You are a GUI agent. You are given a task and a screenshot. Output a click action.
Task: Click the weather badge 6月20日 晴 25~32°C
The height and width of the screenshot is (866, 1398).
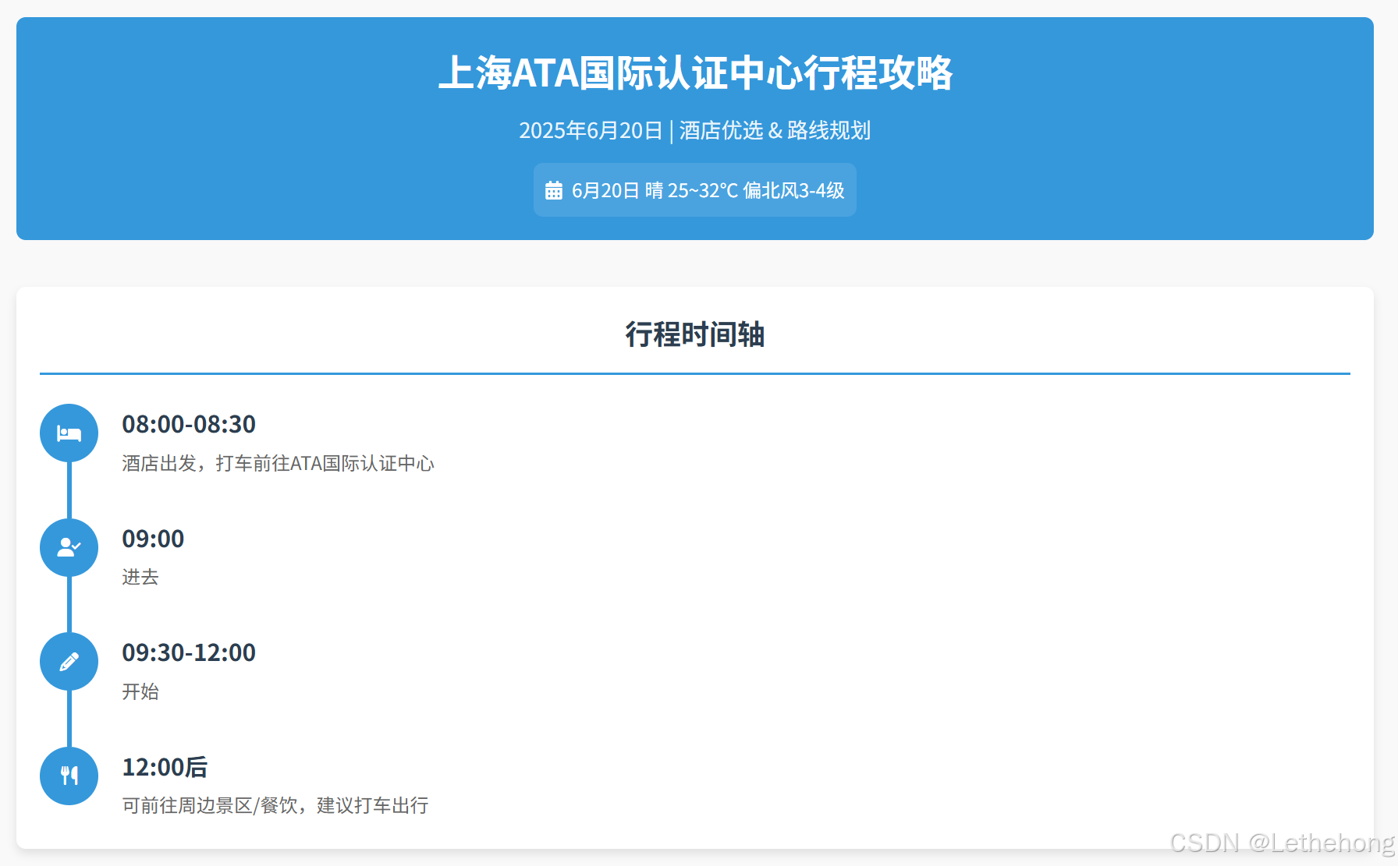[694, 190]
